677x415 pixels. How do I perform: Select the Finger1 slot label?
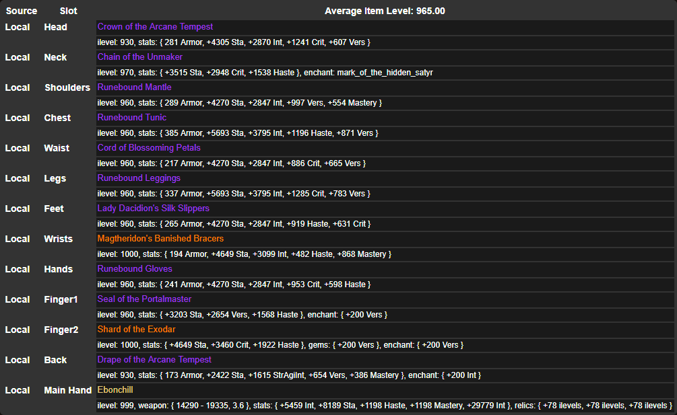click(61, 299)
